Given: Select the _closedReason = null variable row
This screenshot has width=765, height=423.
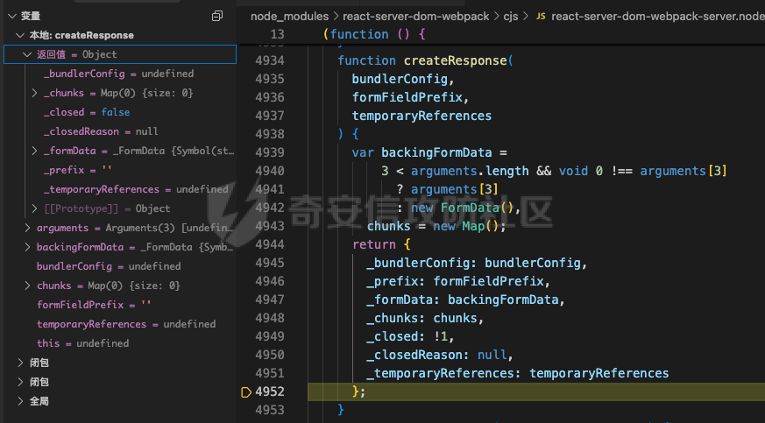Looking at the screenshot, I should click(x=100, y=131).
